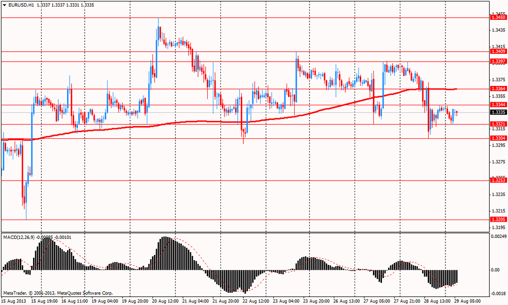Open the chart menu arrow beside EURUSD,H1

tap(5, 5)
